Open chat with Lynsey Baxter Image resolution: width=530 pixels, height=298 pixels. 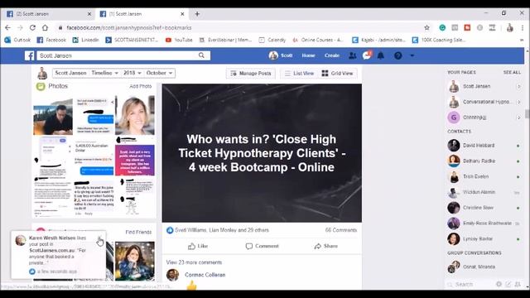[484, 239]
